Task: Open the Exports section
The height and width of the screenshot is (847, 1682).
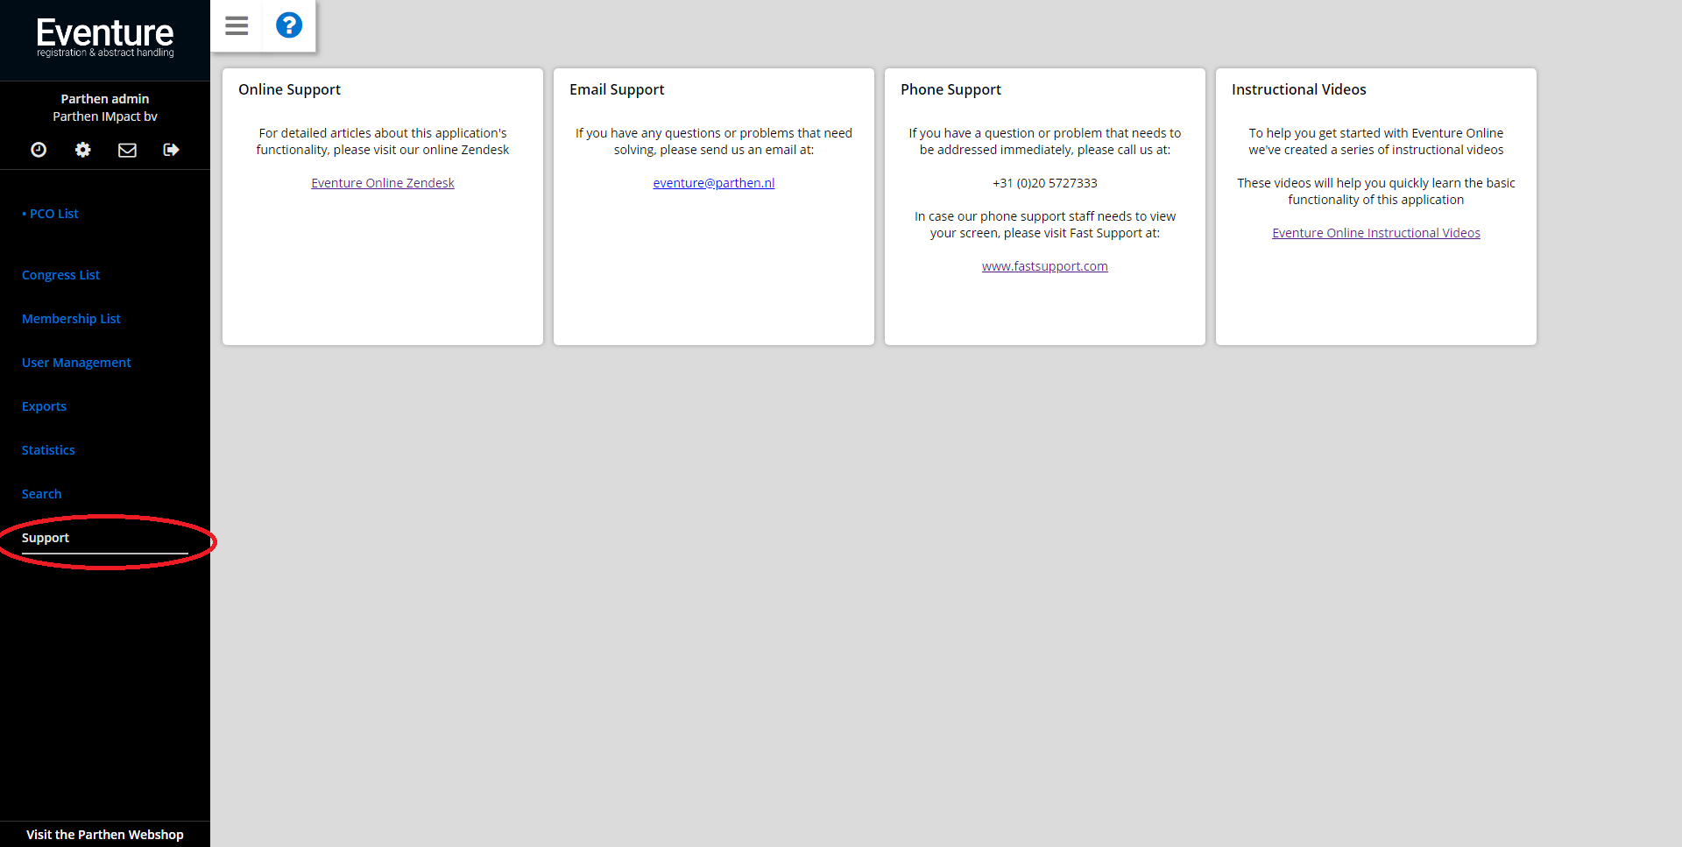Action: pyautogui.click(x=44, y=406)
